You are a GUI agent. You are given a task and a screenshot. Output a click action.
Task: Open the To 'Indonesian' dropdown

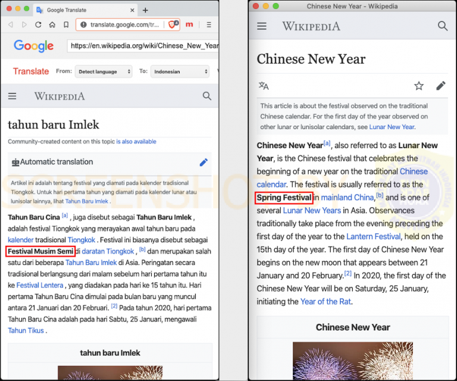[x=180, y=71]
